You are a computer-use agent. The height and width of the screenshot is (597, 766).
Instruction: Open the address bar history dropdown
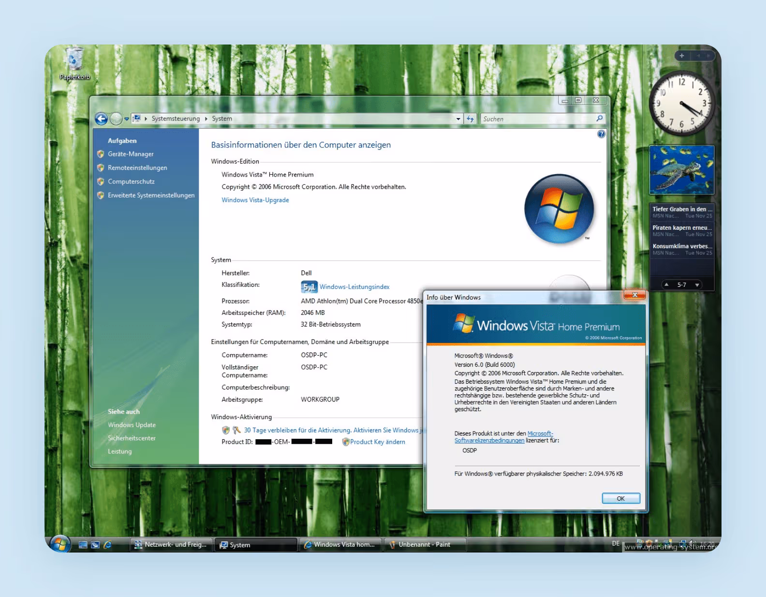(458, 119)
